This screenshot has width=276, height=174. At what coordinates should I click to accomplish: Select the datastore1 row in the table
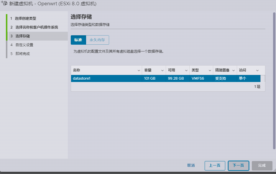106,78
